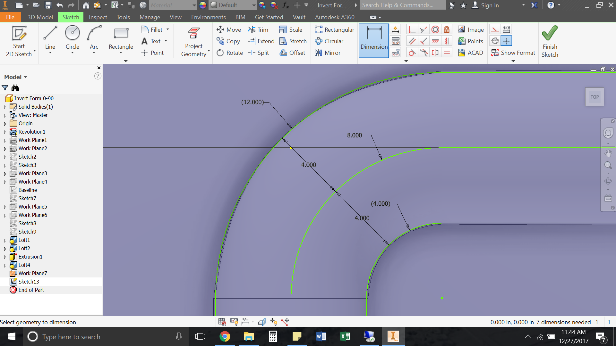Image resolution: width=616 pixels, height=346 pixels.
Task: Expand the Origin folder in the model browser
Action: [4, 123]
